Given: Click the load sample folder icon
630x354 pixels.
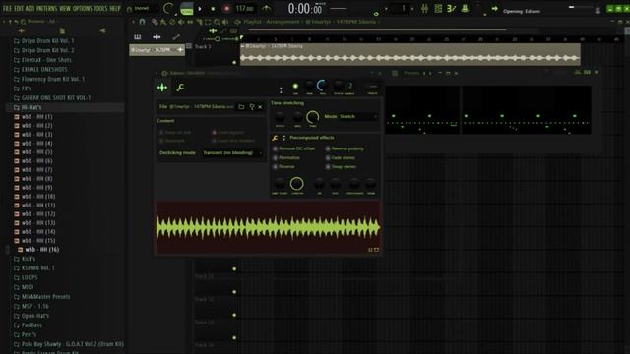Looking at the screenshot, I should point(241,107).
